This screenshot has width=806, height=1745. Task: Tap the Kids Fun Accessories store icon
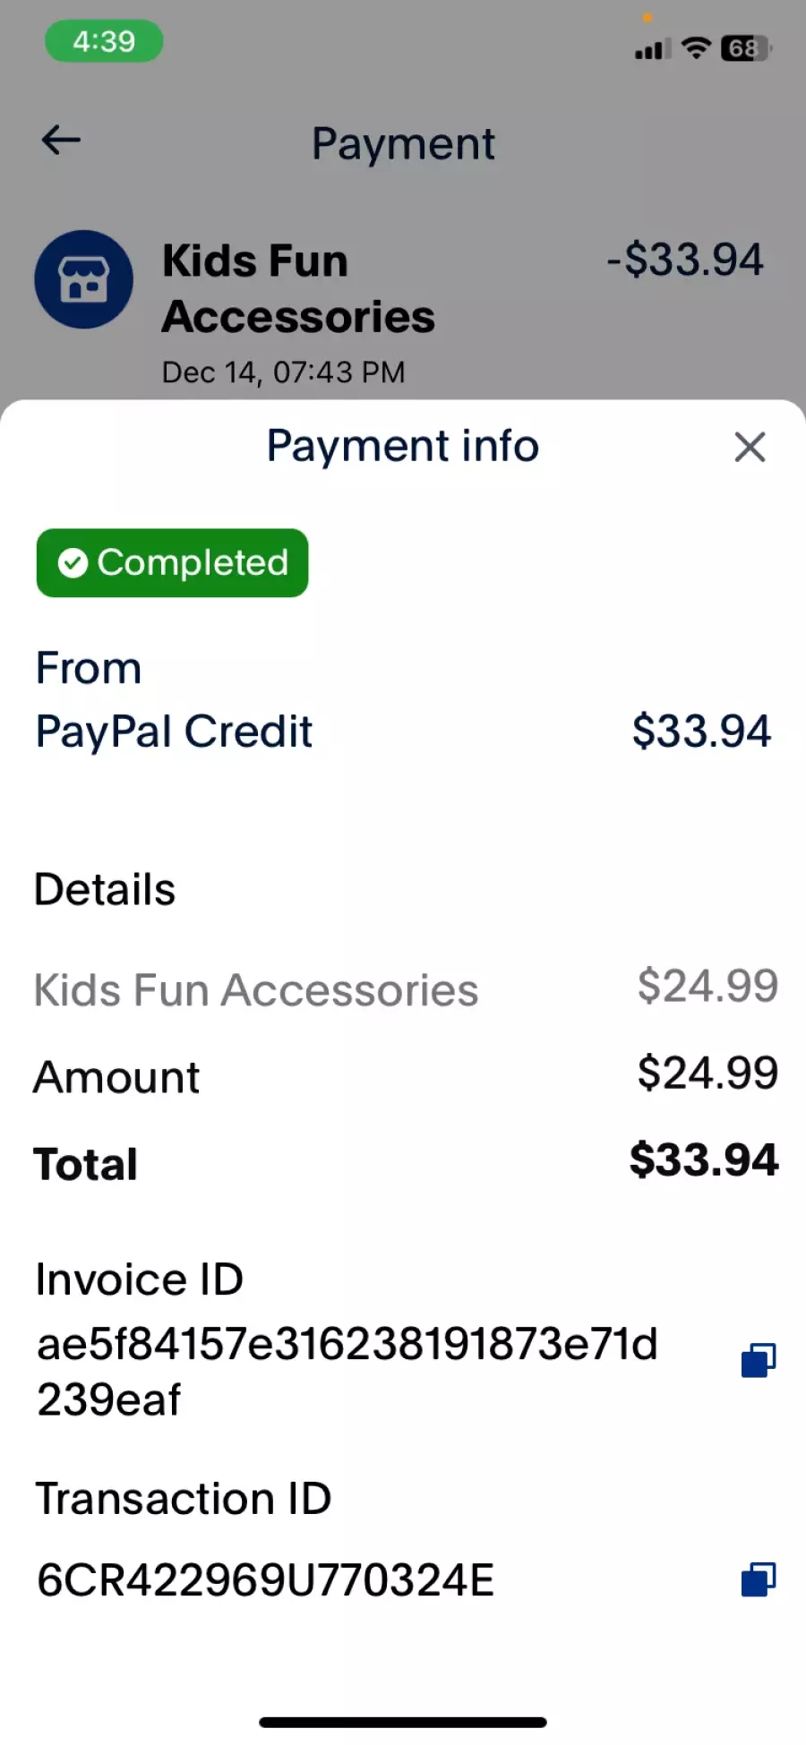click(84, 279)
